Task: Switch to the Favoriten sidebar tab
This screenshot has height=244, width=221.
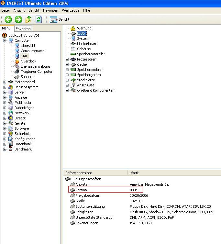Action: point(23,29)
